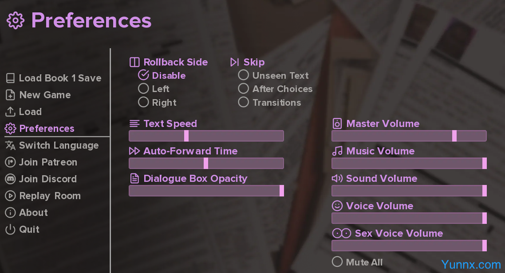
Task: Click the Join Discord logo icon
Action: point(10,179)
